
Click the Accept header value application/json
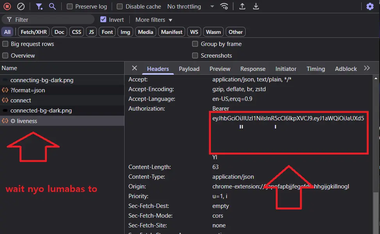pyautogui.click(x=252, y=79)
